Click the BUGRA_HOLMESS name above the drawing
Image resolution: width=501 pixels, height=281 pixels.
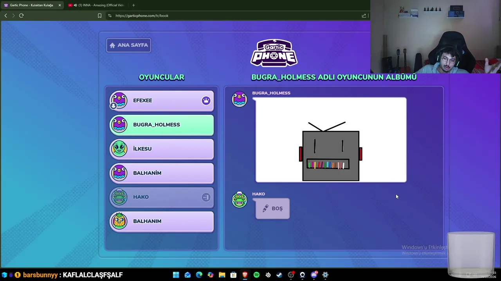click(271, 93)
